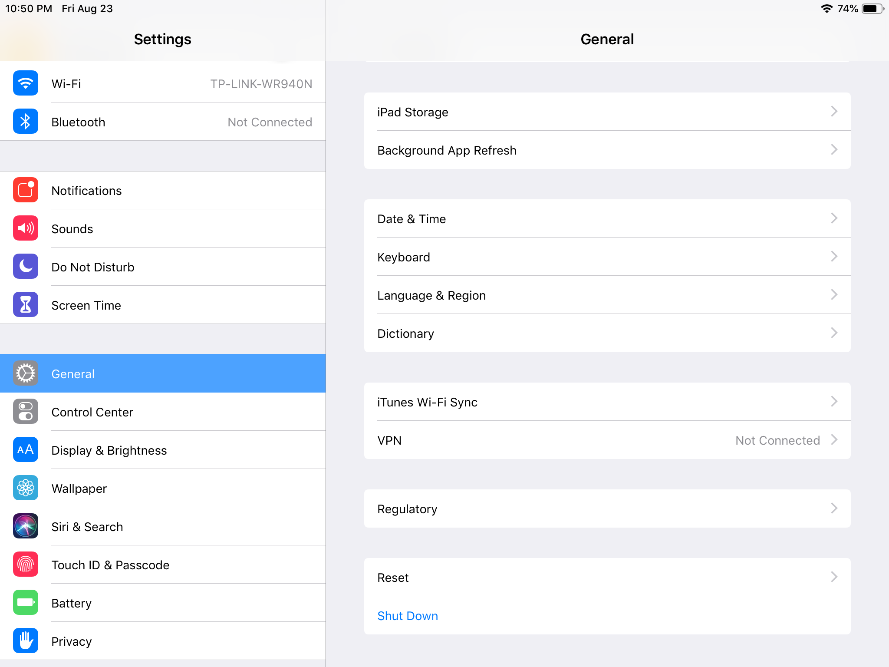This screenshot has width=889, height=667.
Task: Select Wallpaper in the settings list
Action: [x=79, y=489]
